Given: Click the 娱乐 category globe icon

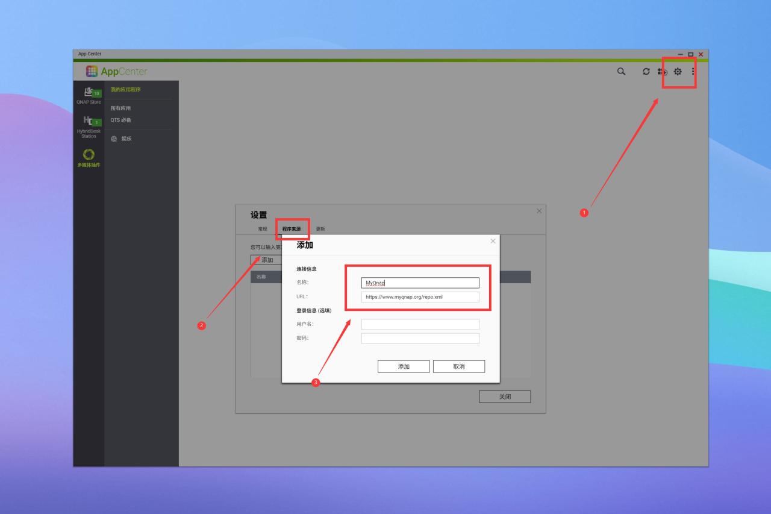Looking at the screenshot, I should (x=114, y=139).
